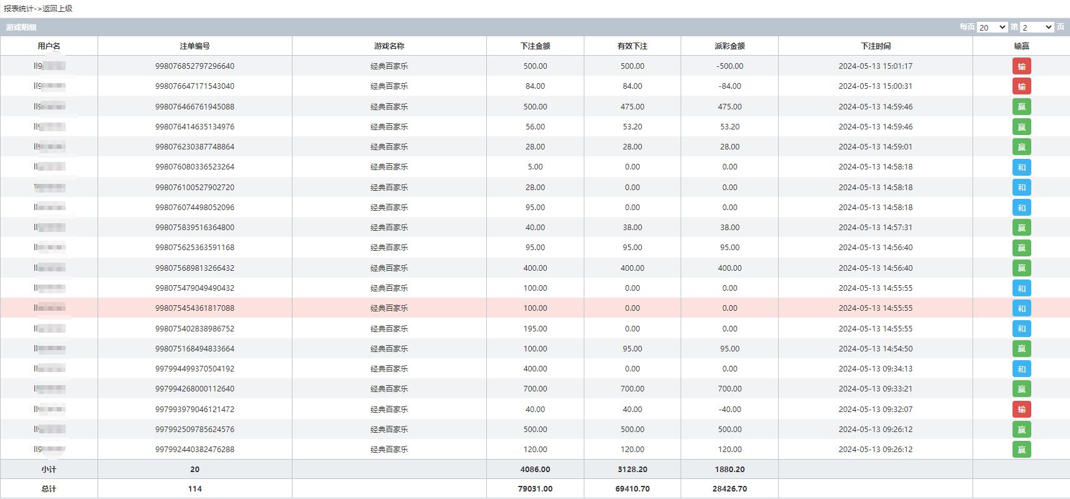This screenshot has height=499, width=1070.
Task: Click the 游戏名称 column header
Action: pos(389,46)
